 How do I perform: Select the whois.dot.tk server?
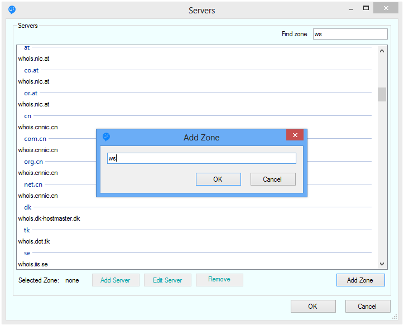point(34,241)
